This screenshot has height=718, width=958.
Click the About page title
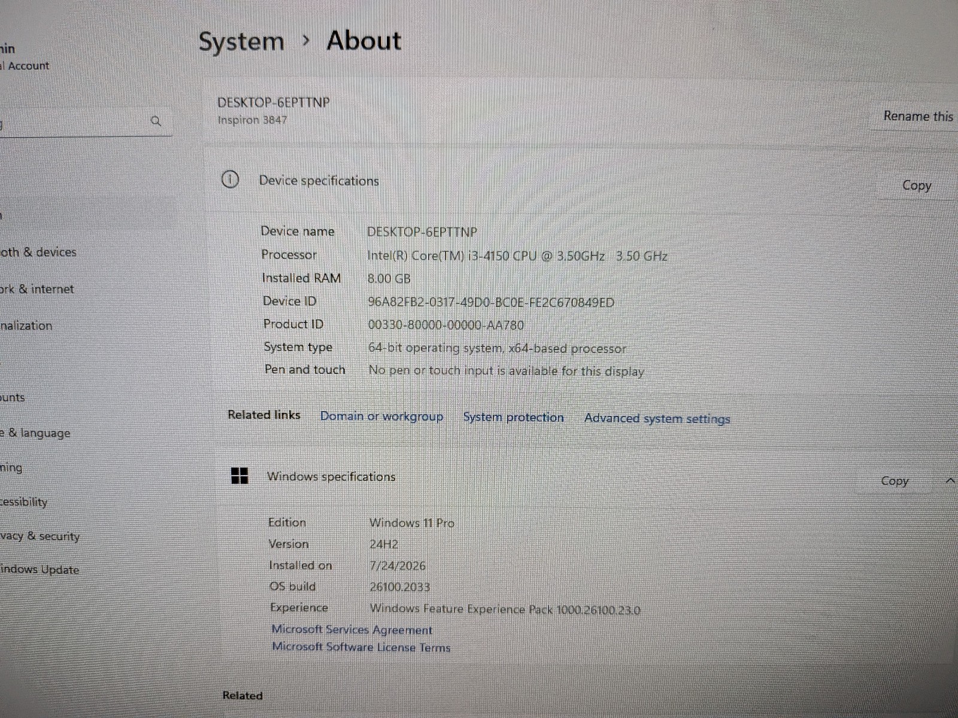pos(364,41)
